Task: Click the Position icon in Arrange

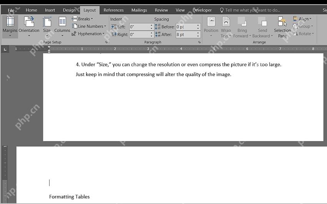Action: pos(211,26)
